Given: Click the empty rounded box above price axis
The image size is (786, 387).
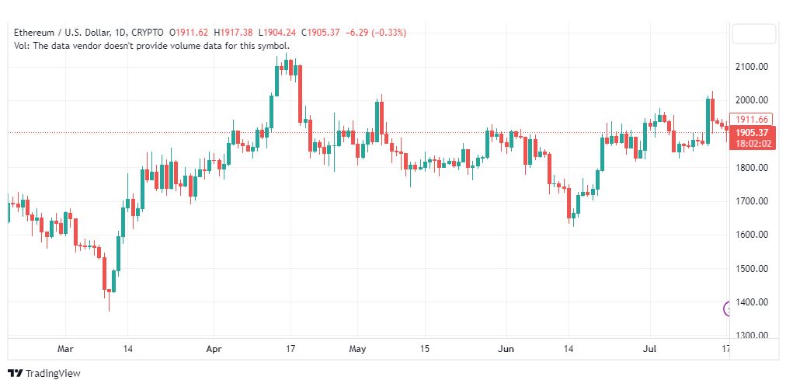Looking at the screenshot, I should 753,33.
